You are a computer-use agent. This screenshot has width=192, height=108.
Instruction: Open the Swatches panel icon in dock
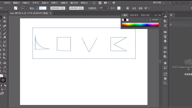click(165, 32)
